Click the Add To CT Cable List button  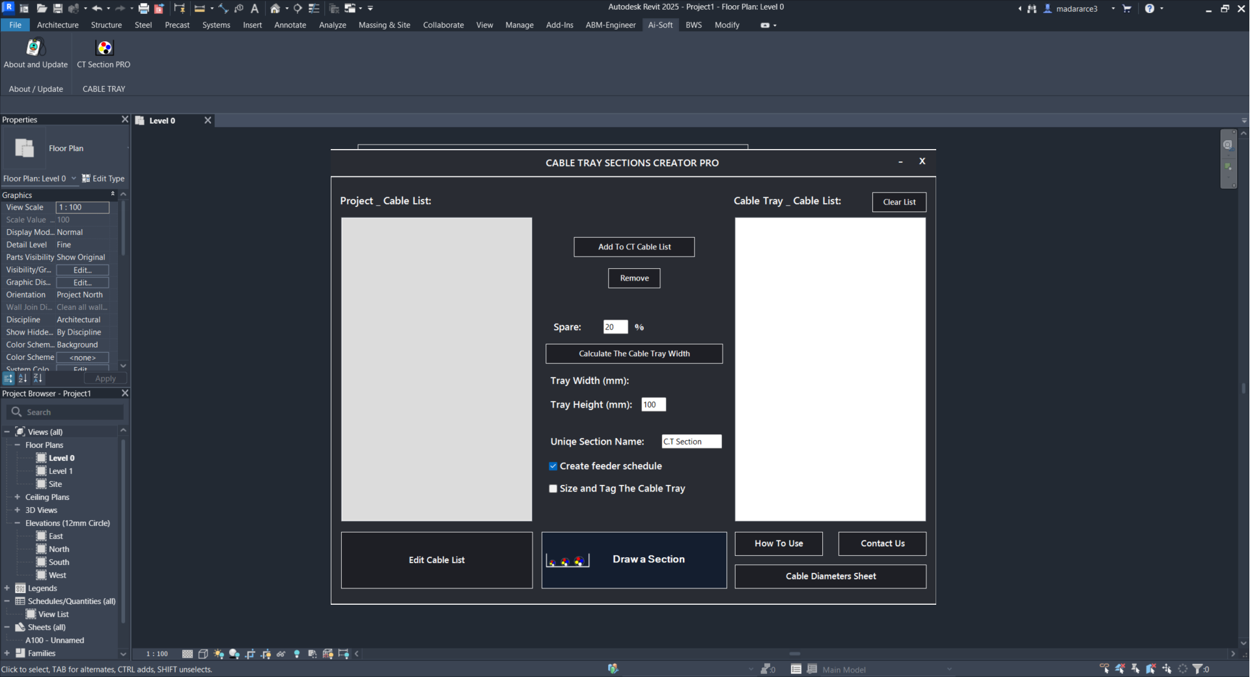point(634,247)
